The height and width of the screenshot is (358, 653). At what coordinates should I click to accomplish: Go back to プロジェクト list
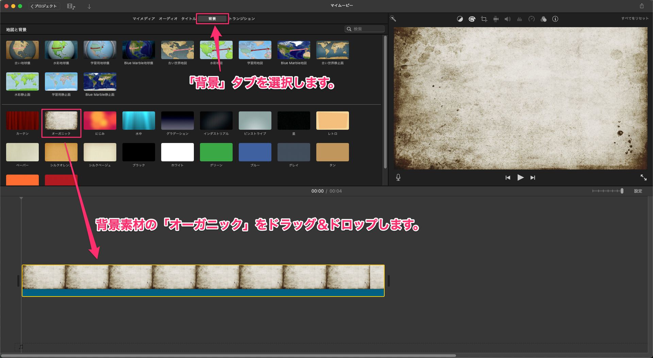click(x=44, y=6)
